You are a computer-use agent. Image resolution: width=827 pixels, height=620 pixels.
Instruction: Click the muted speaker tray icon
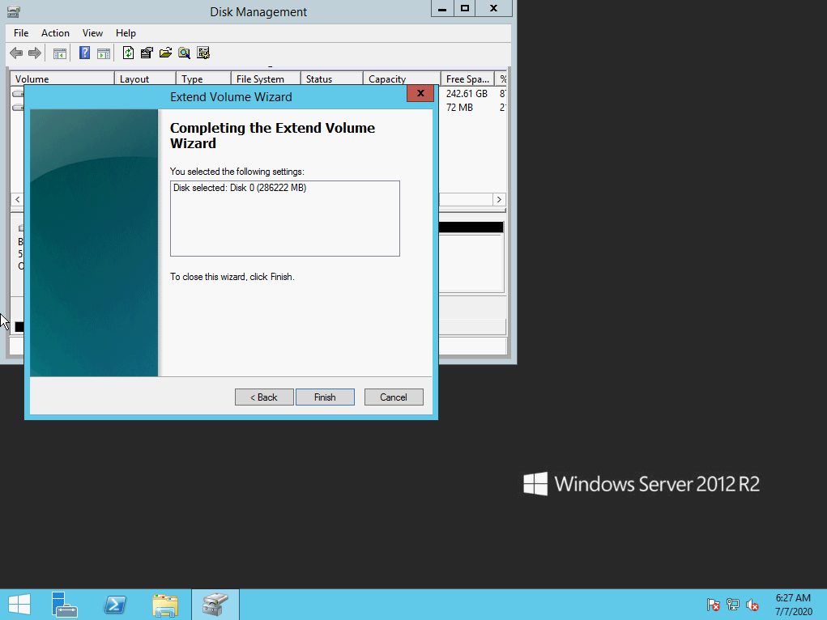tap(752, 605)
